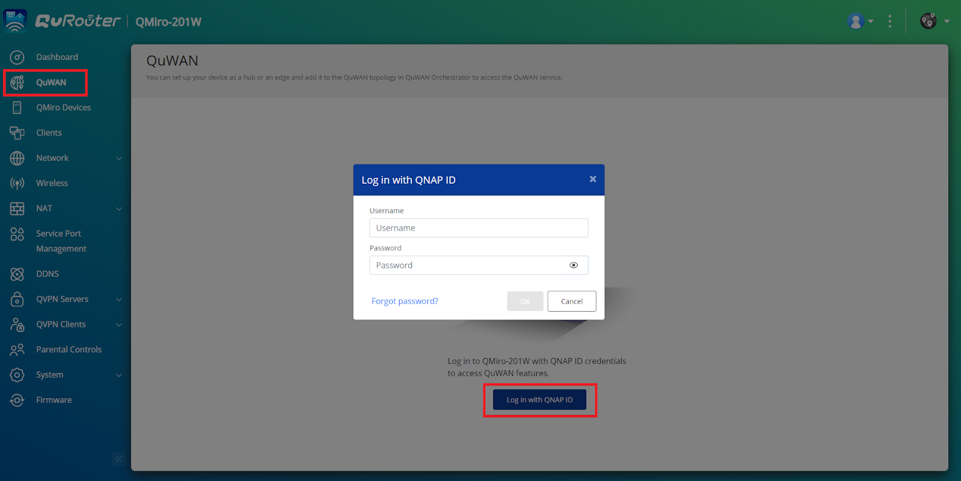Click the QuWAN page heading
The height and width of the screenshot is (481, 961).
click(x=172, y=61)
